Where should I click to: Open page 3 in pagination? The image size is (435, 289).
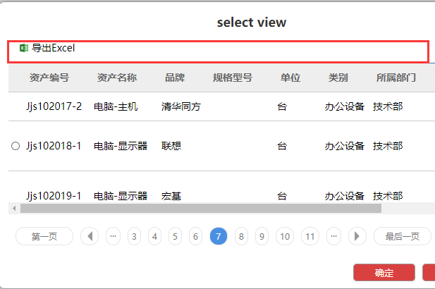[134, 236]
